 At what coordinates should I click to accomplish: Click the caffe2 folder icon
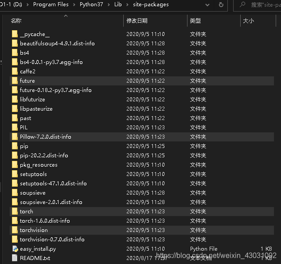click(x=15, y=72)
